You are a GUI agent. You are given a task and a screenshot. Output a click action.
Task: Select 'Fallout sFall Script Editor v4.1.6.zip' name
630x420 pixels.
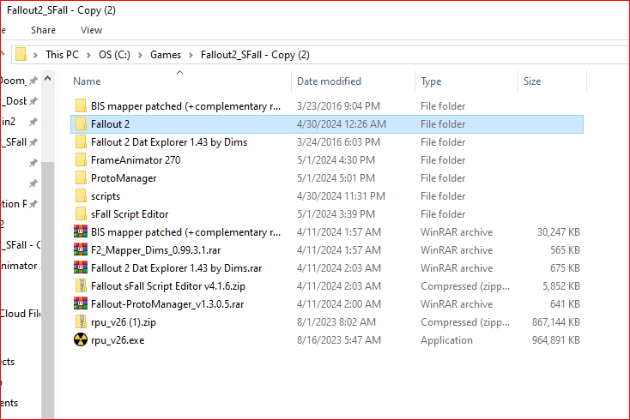tap(168, 286)
